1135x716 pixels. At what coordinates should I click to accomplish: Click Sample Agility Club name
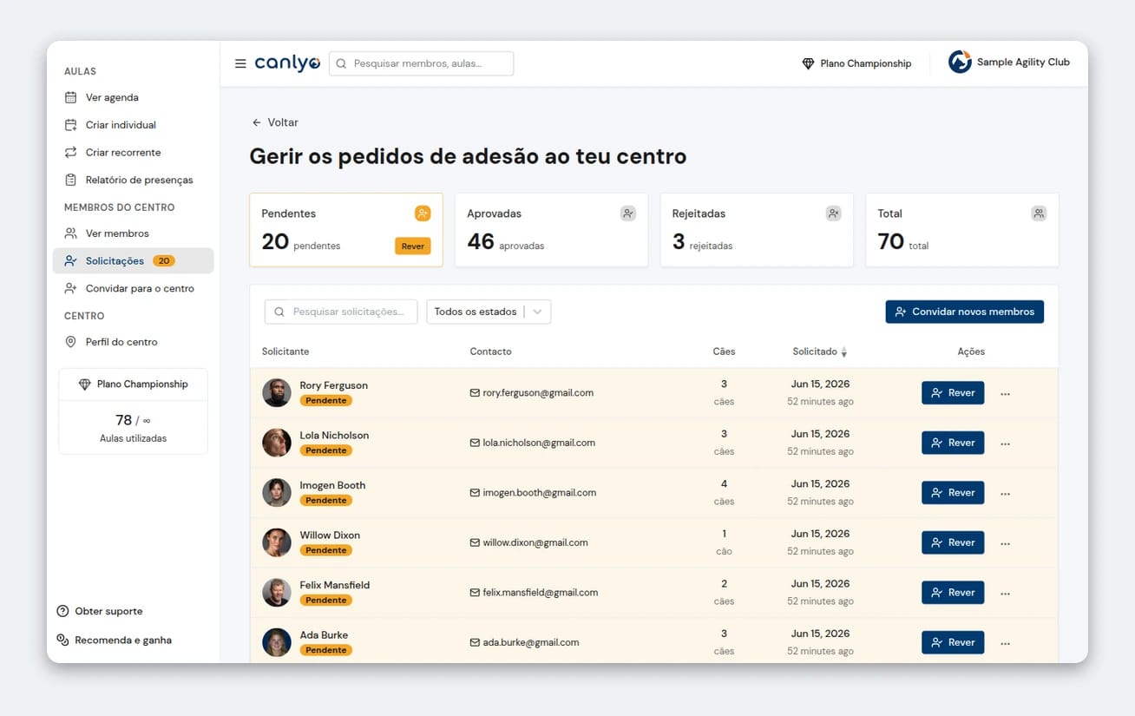(x=1023, y=62)
